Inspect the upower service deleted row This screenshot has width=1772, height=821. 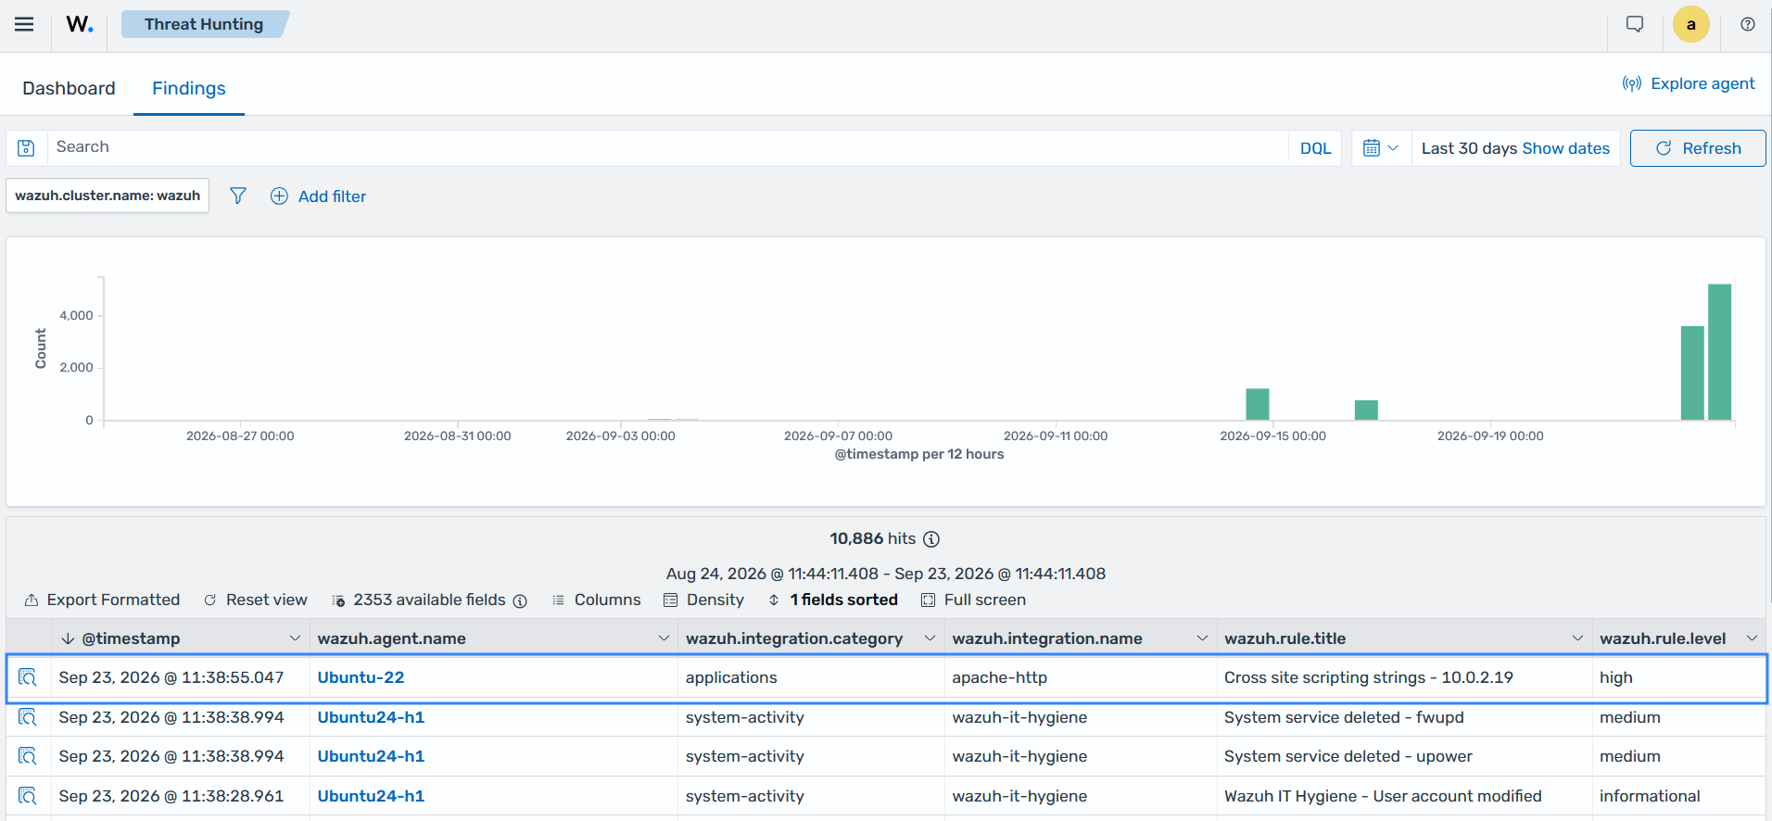pos(28,756)
